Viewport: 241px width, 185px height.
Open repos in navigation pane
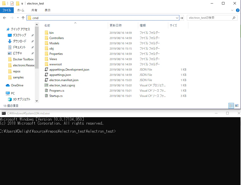[17, 71]
